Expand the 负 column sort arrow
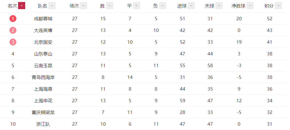290x130 pixels. [163, 6]
